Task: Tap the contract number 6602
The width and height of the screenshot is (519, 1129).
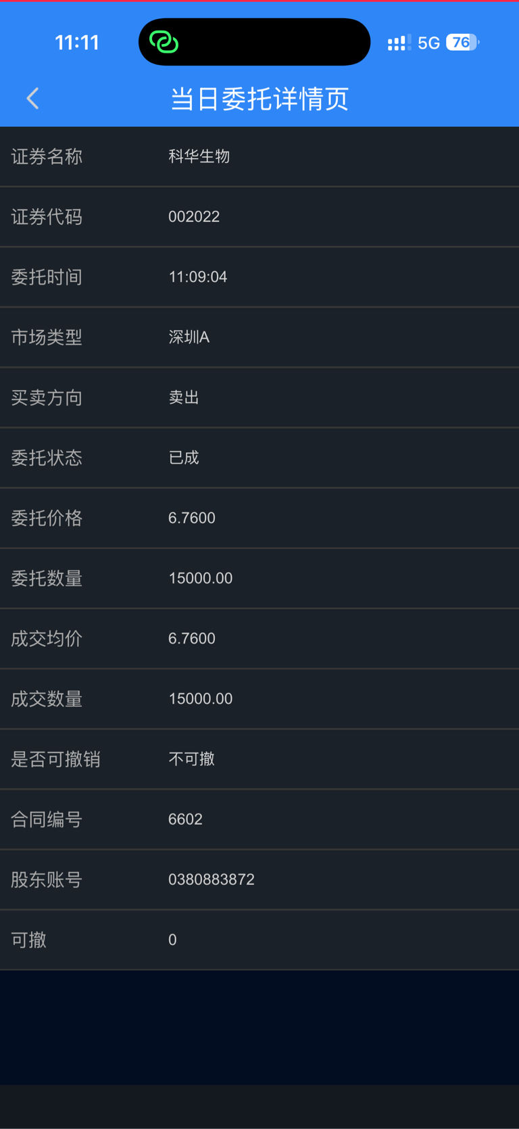Action: (x=185, y=819)
